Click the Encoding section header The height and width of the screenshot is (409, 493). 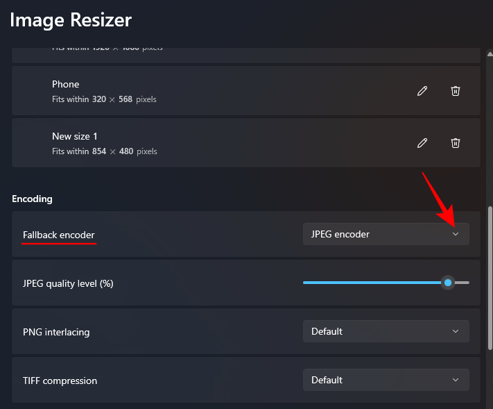[x=32, y=199]
